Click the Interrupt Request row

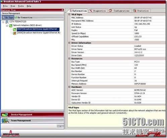(118, 81)
